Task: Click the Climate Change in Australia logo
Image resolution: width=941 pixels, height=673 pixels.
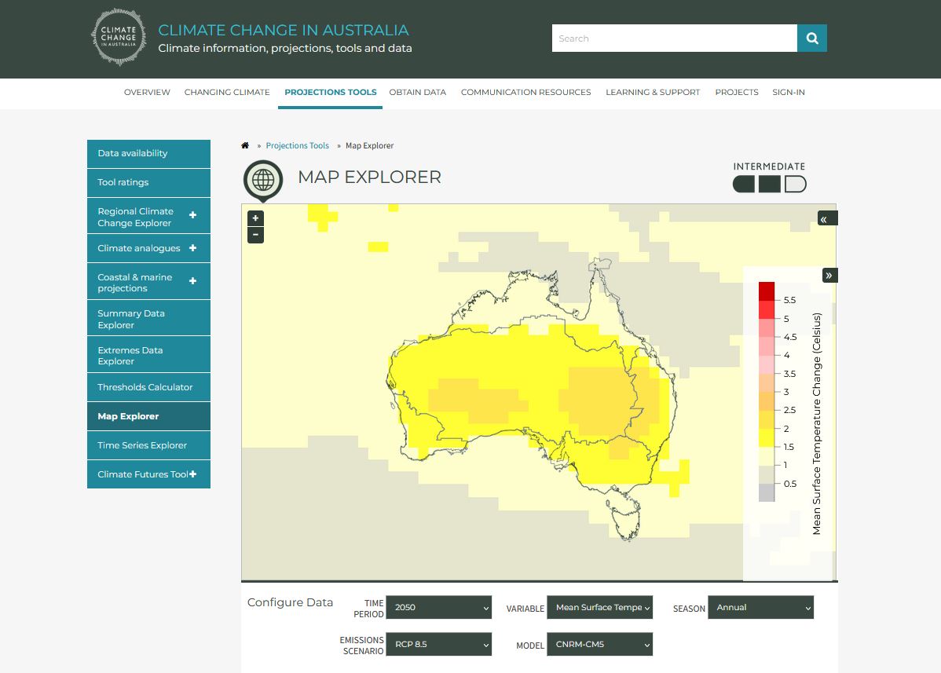Action: point(119,37)
